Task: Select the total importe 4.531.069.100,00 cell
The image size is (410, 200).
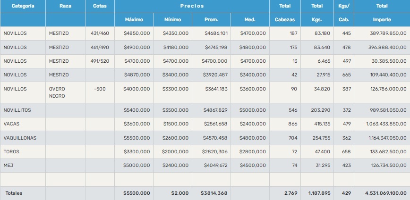Action: click(x=385, y=193)
